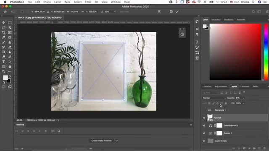Screen dimensions: 269x151
Task: Create a new group with folder icon
Action: coord(254,148)
